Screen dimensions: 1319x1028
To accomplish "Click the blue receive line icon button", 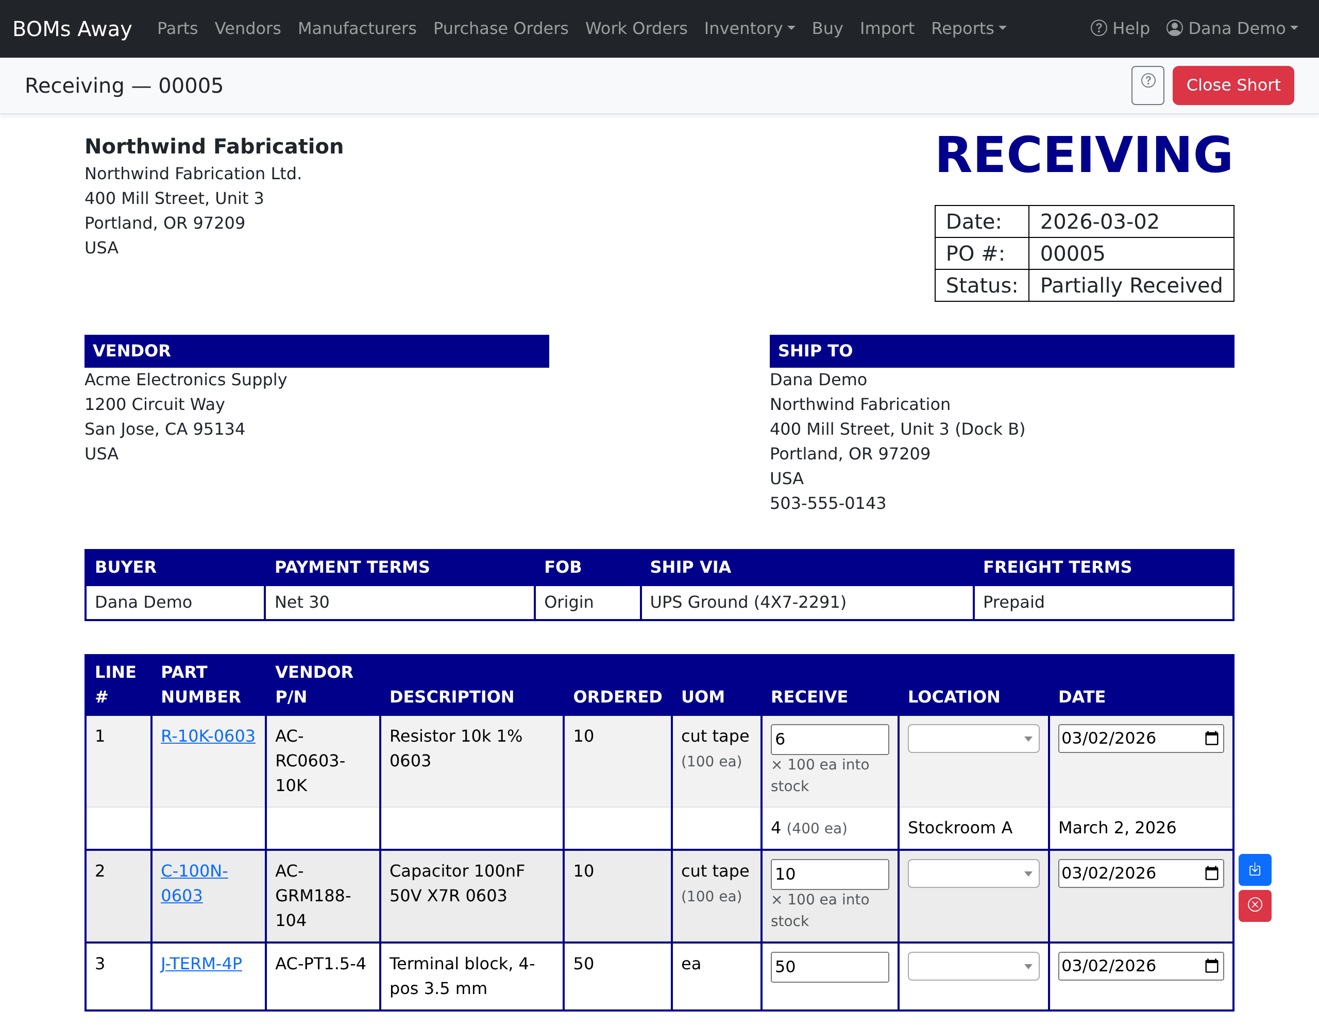I will pyautogui.click(x=1255, y=870).
